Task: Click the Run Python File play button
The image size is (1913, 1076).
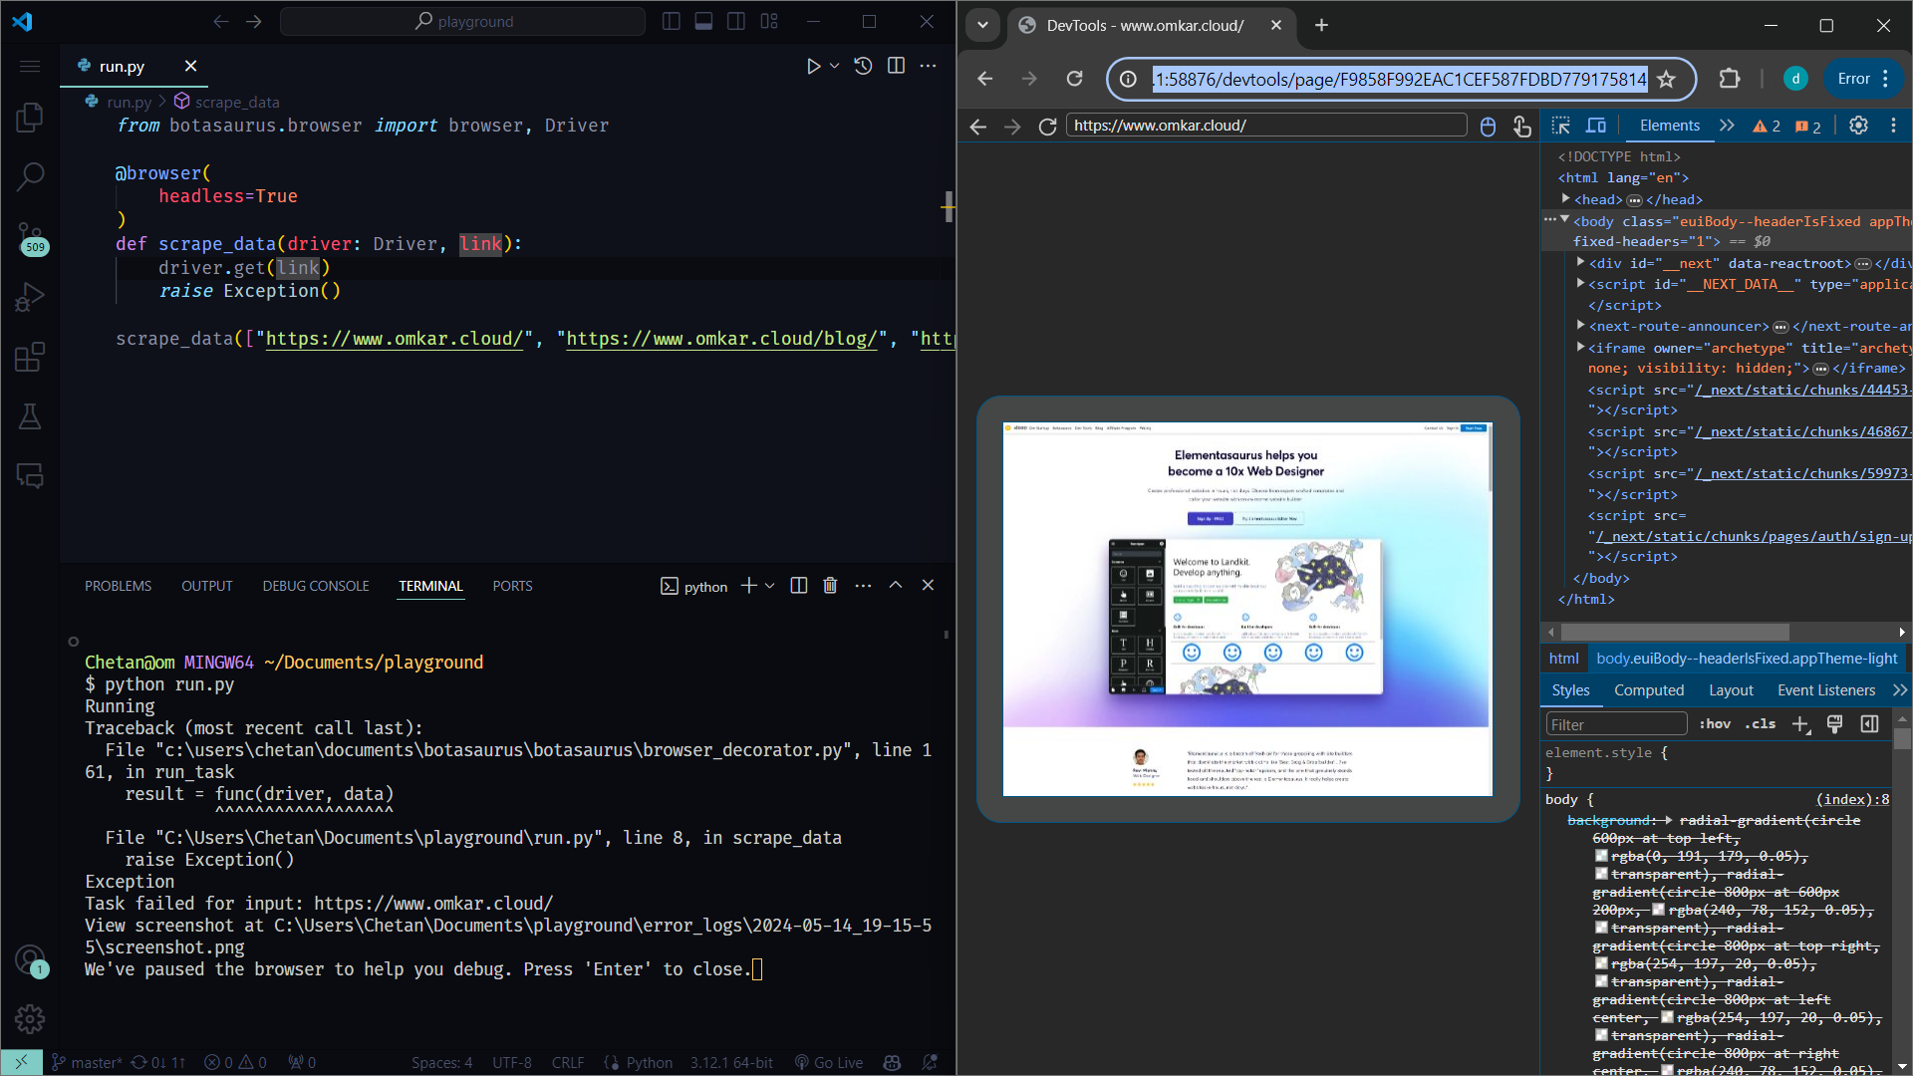Action: pos(814,66)
